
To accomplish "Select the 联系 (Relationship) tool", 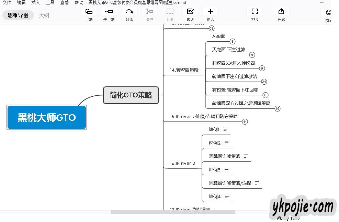I will (129, 12).
